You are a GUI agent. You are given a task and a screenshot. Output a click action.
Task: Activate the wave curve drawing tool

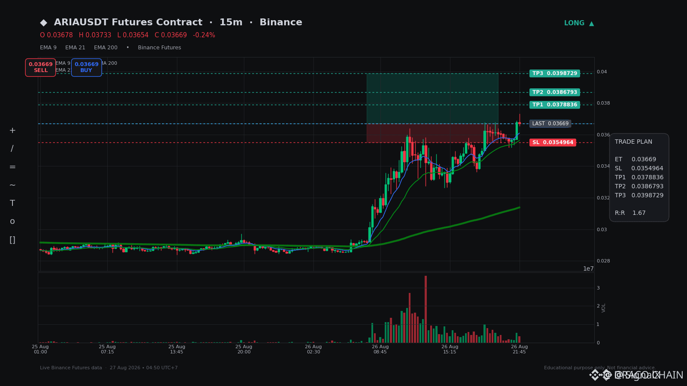click(12, 185)
